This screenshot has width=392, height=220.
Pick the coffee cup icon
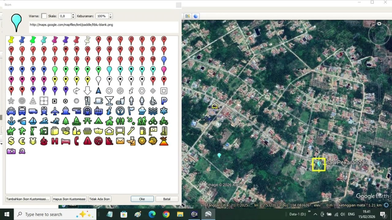[98, 101]
